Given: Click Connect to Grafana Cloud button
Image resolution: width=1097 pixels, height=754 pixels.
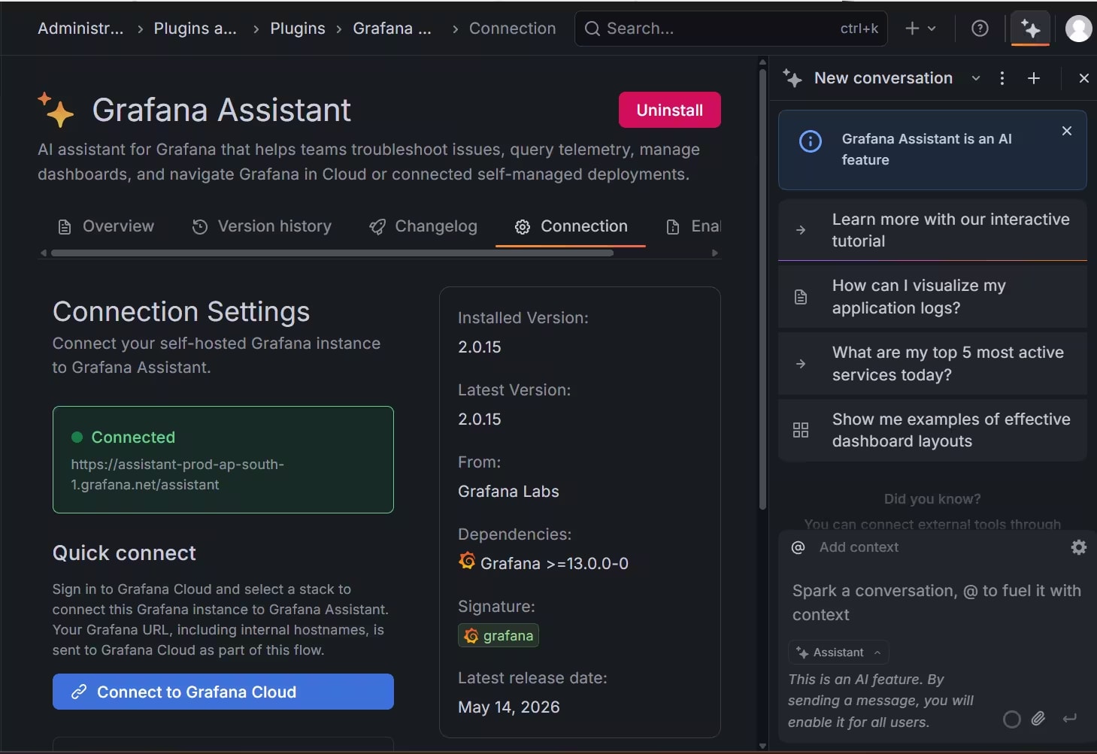Looking at the screenshot, I should [223, 692].
